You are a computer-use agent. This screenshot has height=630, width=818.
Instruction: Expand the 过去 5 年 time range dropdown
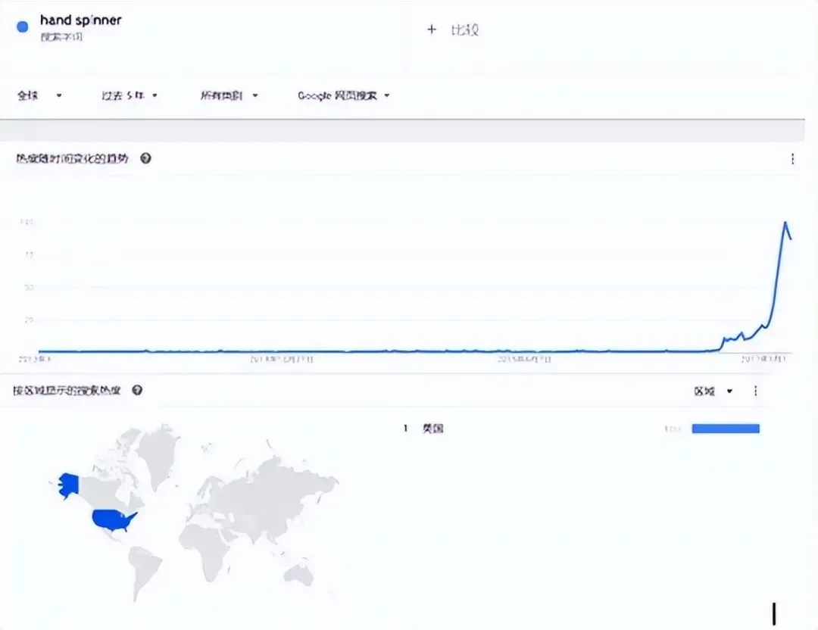[x=130, y=95]
